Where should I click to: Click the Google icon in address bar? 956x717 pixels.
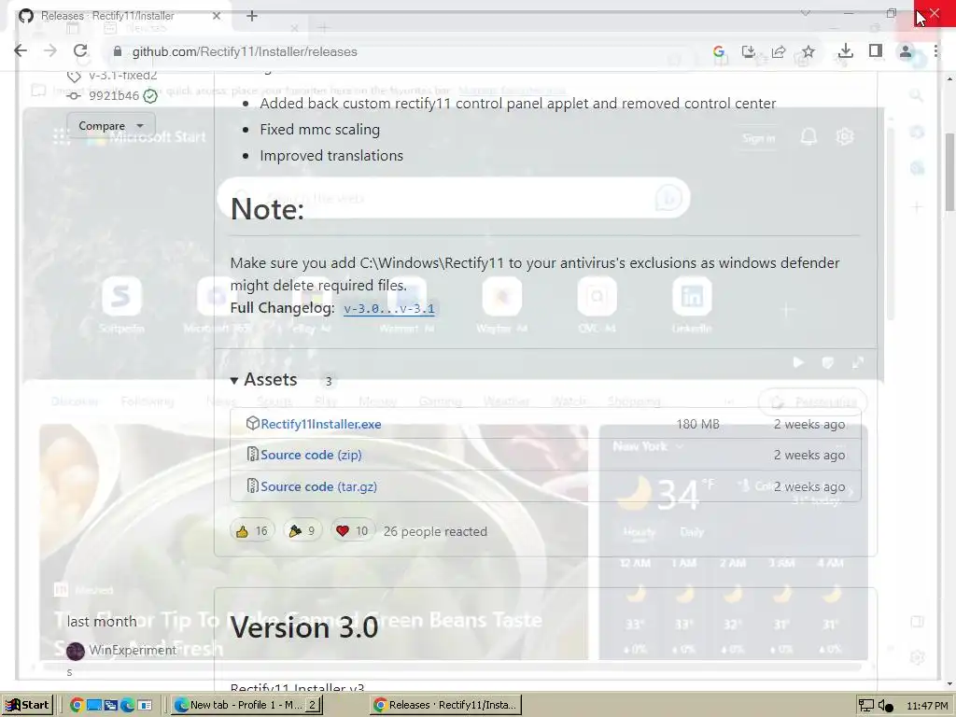[719, 52]
